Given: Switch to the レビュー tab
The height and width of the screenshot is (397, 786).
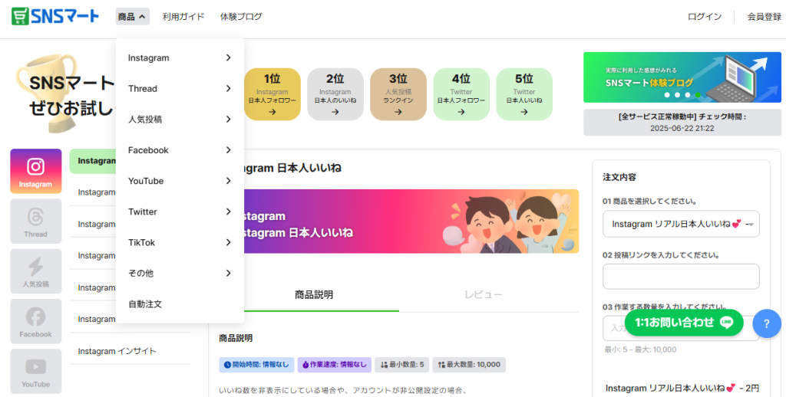Looking at the screenshot, I should pyautogui.click(x=484, y=295).
